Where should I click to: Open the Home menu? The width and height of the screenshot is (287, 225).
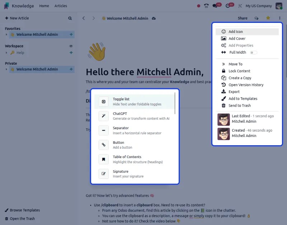44,6
